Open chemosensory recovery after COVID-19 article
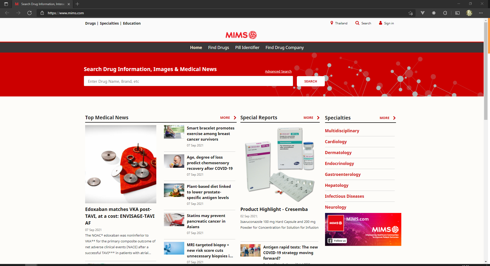Screen dimensions: 490x266 210,163
